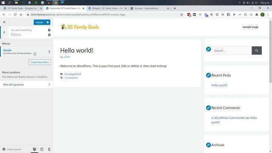Open the Hello world! post title
The height and width of the screenshot is (153, 272).
coord(76,51)
